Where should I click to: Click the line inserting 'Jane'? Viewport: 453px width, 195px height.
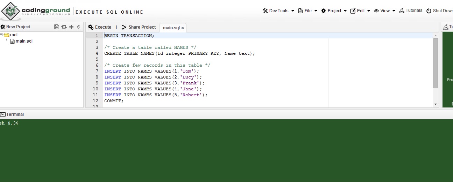[153, 89]
